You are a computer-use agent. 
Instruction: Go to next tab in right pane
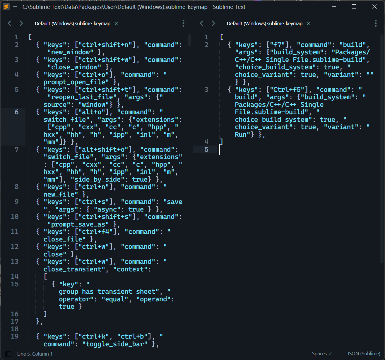tap(213, 23)
